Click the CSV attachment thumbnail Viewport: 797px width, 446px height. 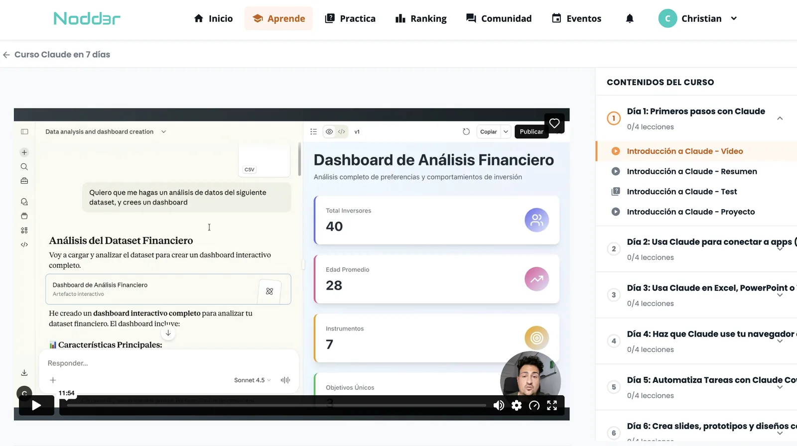coord(264,160)
